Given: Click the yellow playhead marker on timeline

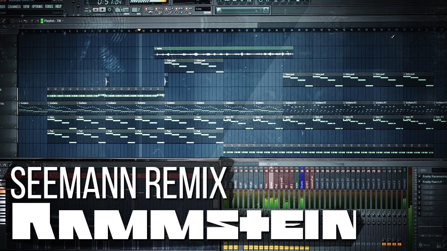Looking at the screenshot, I should coord(139,30).
